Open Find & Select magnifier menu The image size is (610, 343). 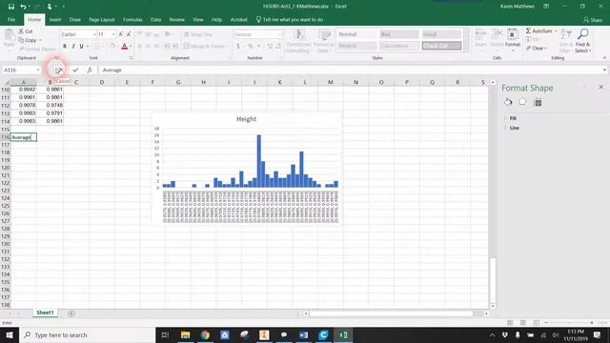pyautogui.click(x=582, y=41)
